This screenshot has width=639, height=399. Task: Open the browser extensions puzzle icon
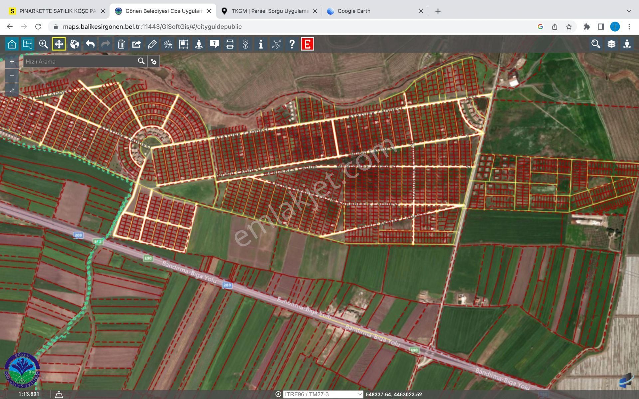point(586,27)
